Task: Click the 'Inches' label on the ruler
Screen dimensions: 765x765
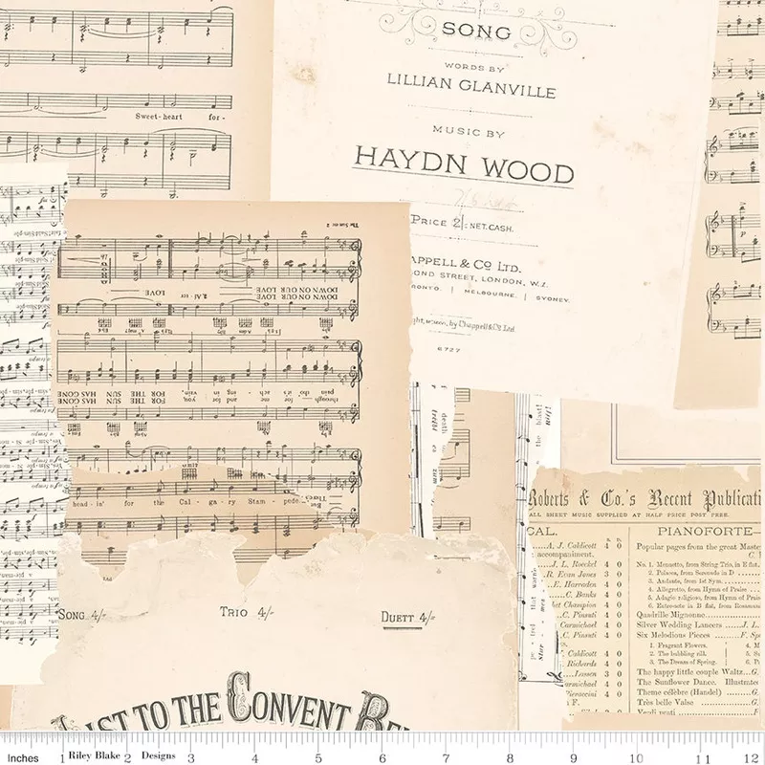Action: pyautogui.click(x=23, y=757)
